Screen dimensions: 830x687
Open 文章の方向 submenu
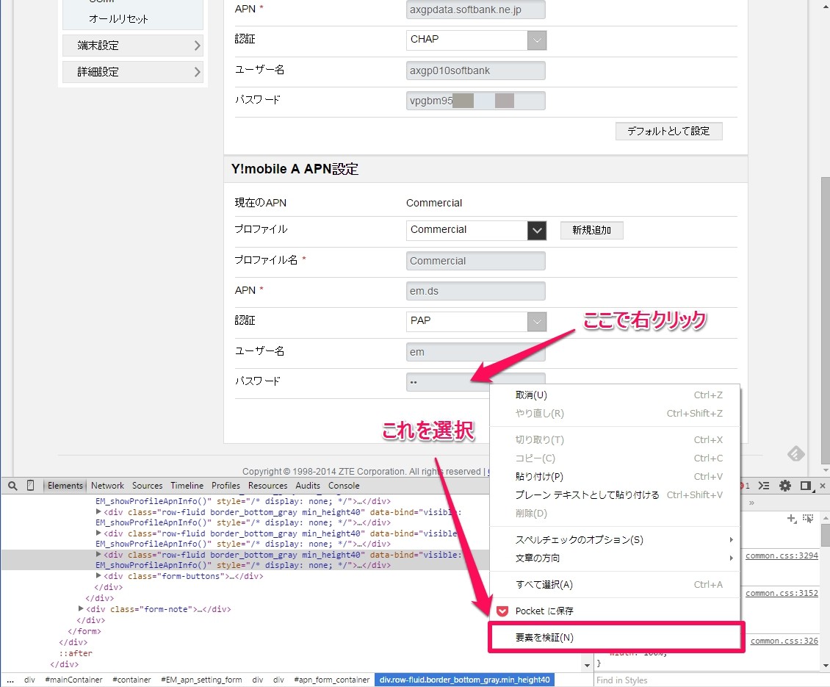pyautogui.click(x=615, y=558)
